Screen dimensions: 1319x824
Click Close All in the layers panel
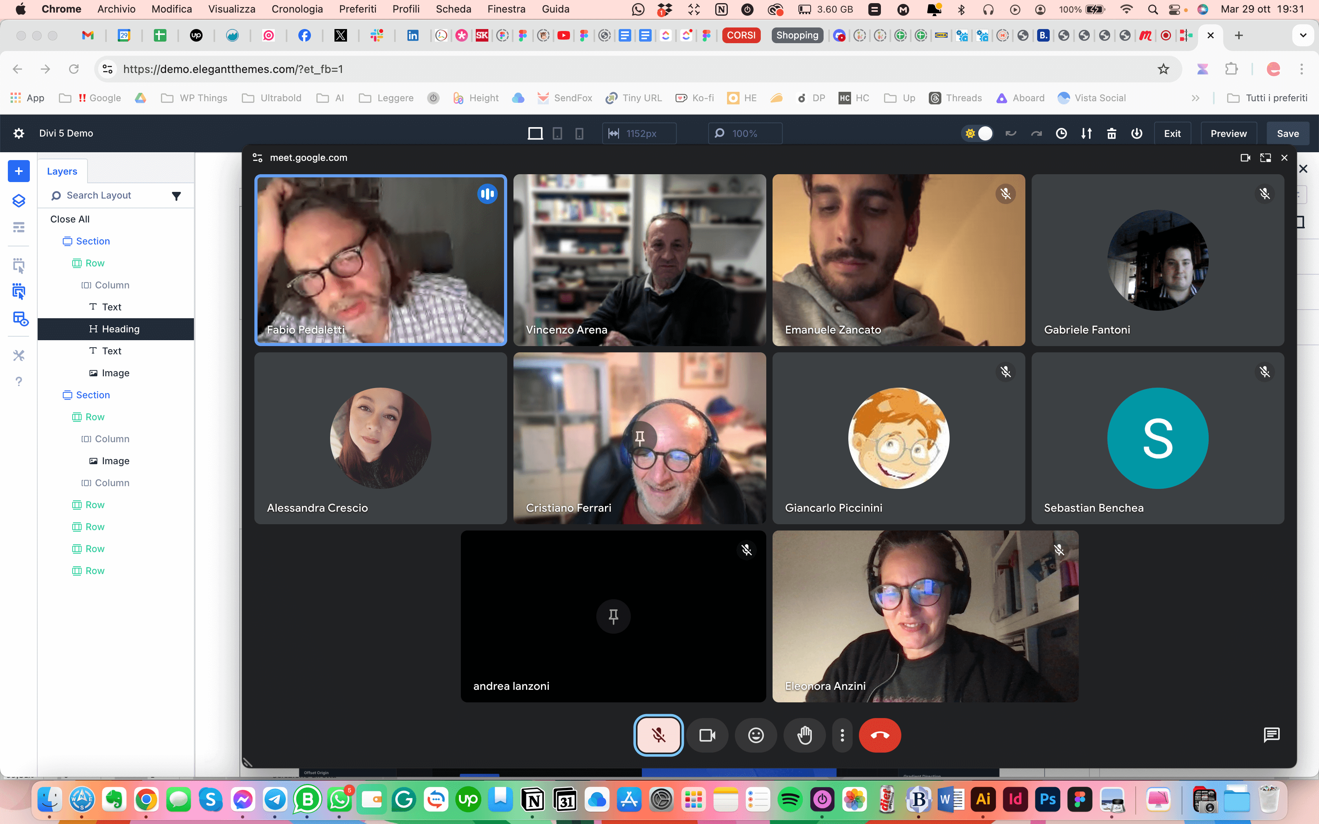coord(70,219)
